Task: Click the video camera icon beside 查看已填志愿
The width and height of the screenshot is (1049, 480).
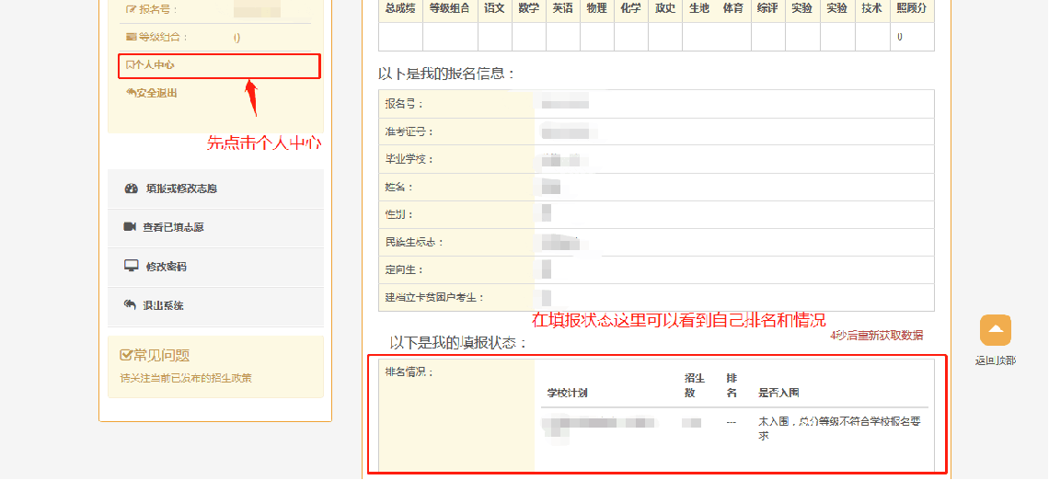Action: click(x=130, y=227)
